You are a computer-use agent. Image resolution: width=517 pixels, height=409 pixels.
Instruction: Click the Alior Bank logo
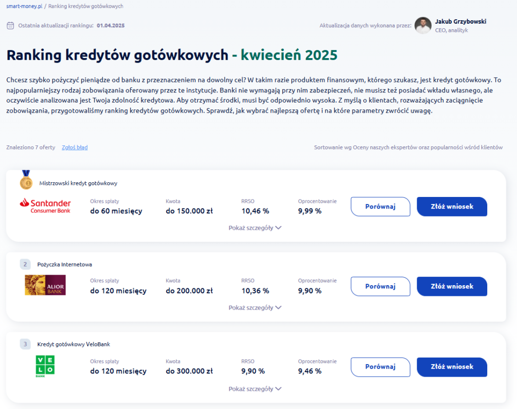tap(45, 285)
